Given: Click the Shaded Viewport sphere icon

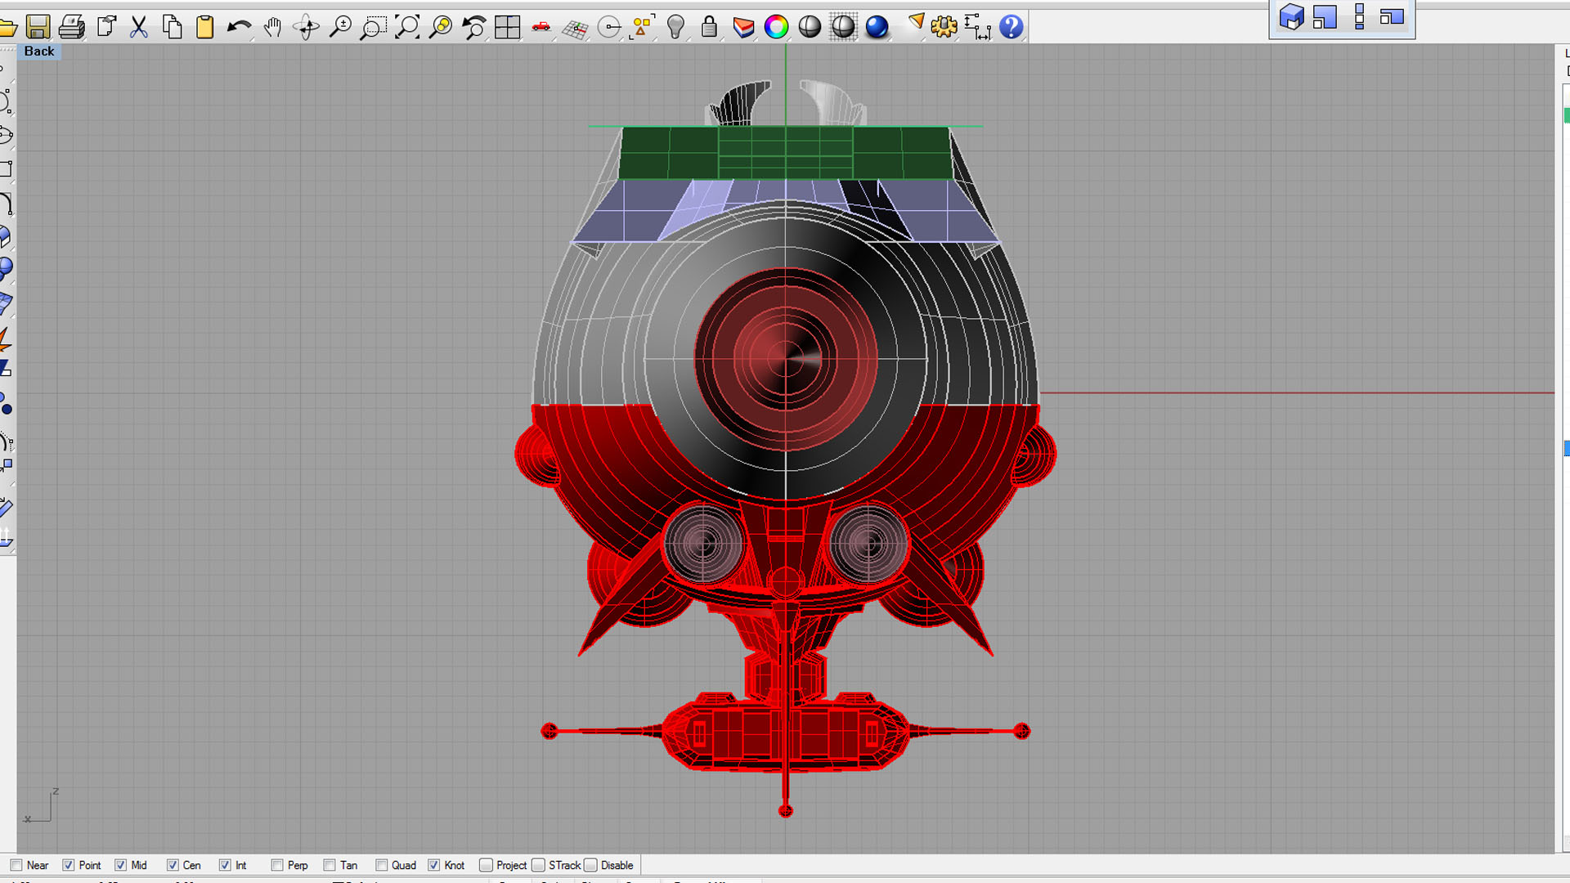Looking at the screenshot, I should (810, 27).
